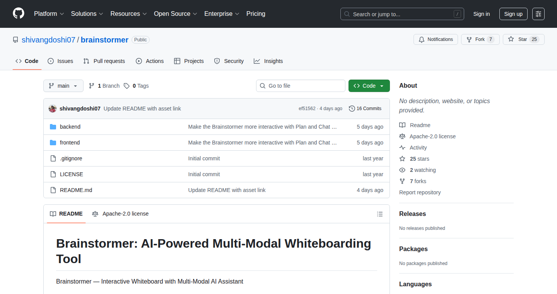Open the backend folder
The image size is (557, 294).
click(70, 127)
